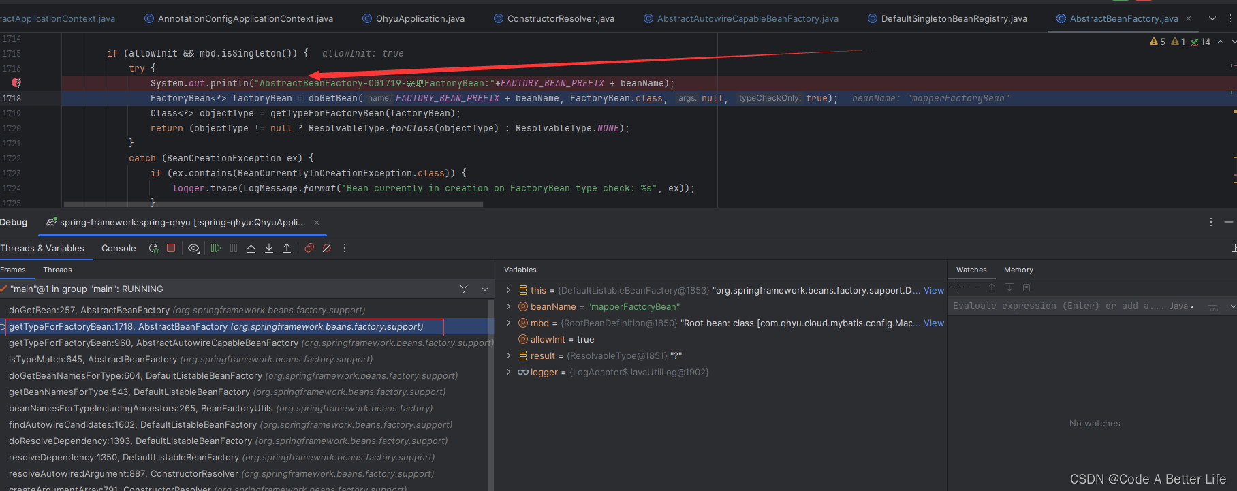The height and width of the screenshot is (491, 1237).
Task: Step over the current line
Action: click(x=251, y=249)
